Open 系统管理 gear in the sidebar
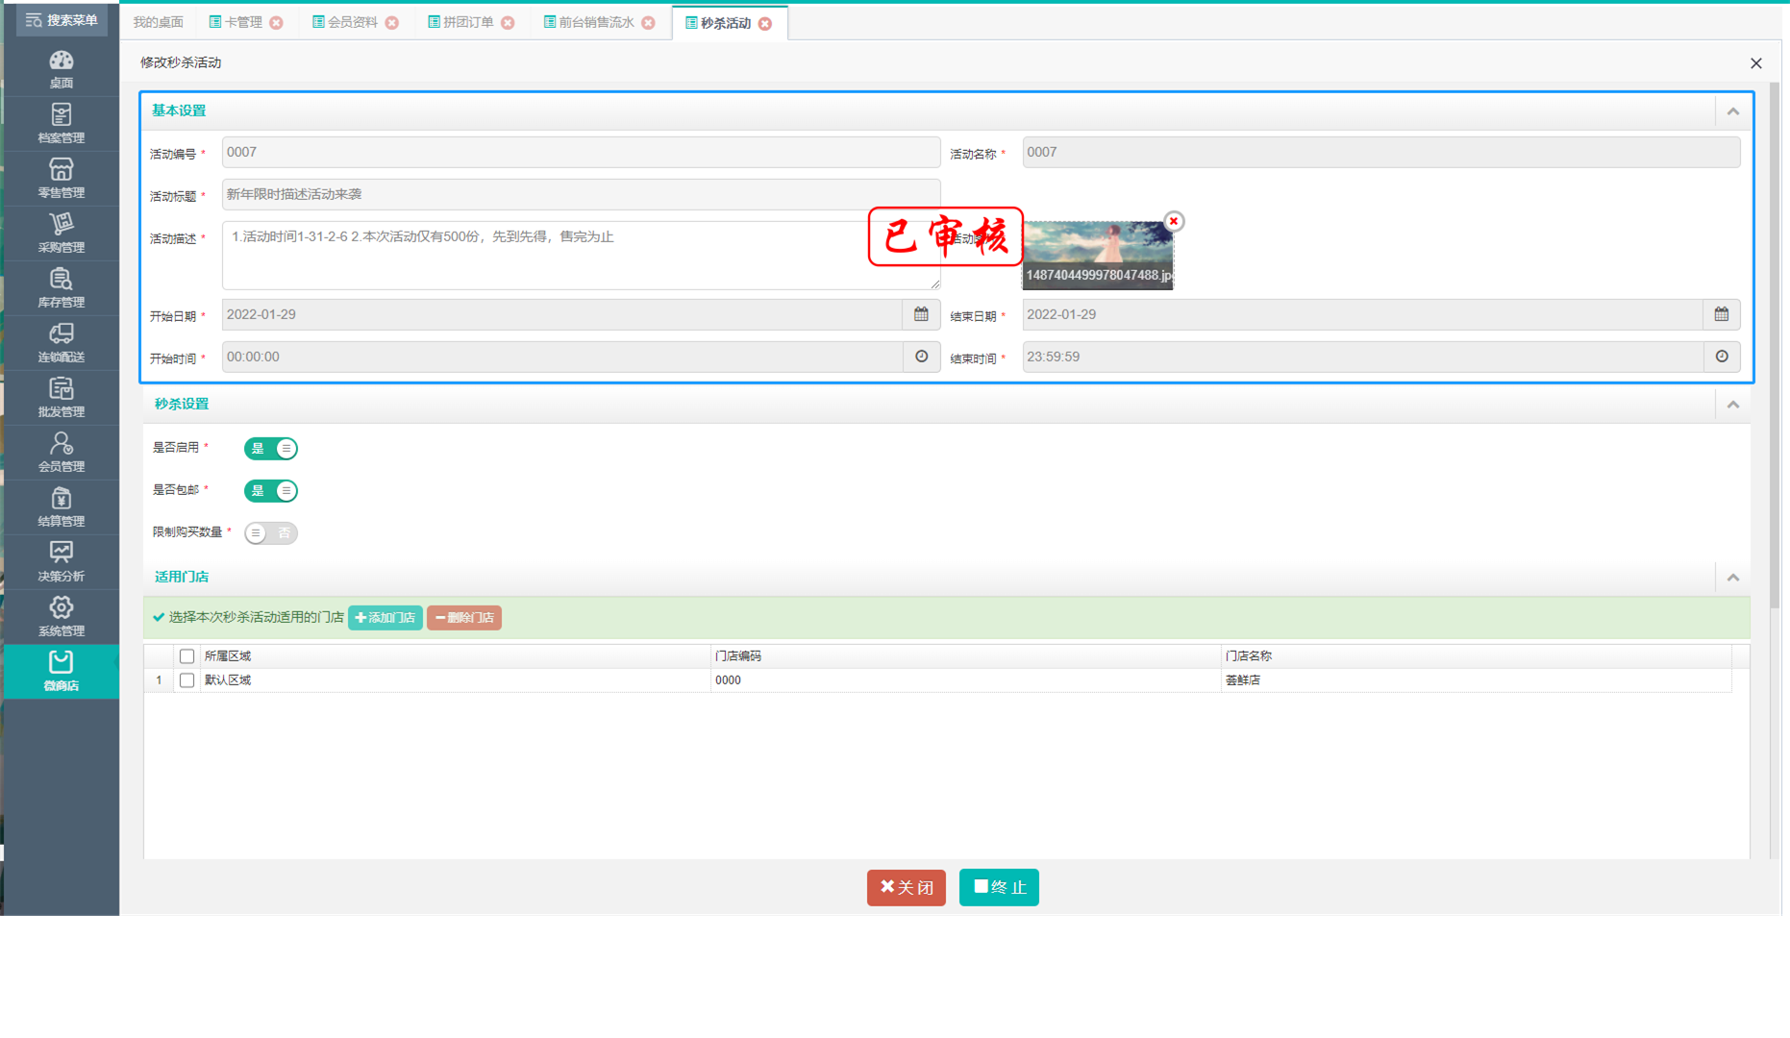The width and height of the screenshot is (1790, 1038). point(61,616)
